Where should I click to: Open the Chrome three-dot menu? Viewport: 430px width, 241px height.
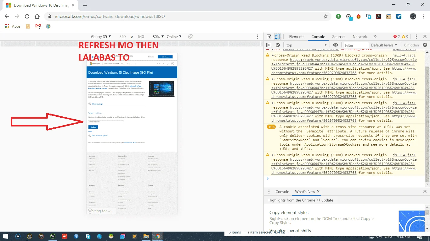(x=423, y=16)
